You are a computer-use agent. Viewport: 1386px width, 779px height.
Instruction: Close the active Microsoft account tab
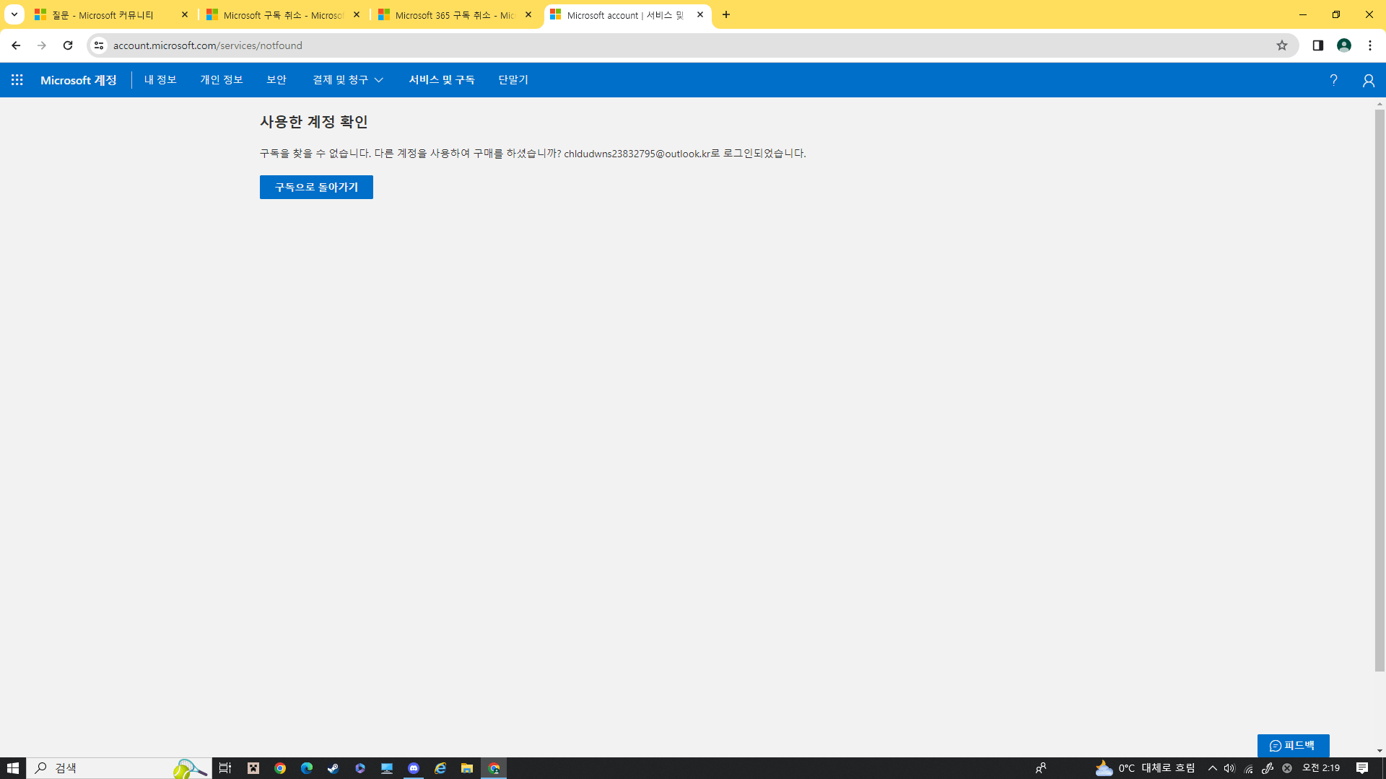click(x=700, y=14)
